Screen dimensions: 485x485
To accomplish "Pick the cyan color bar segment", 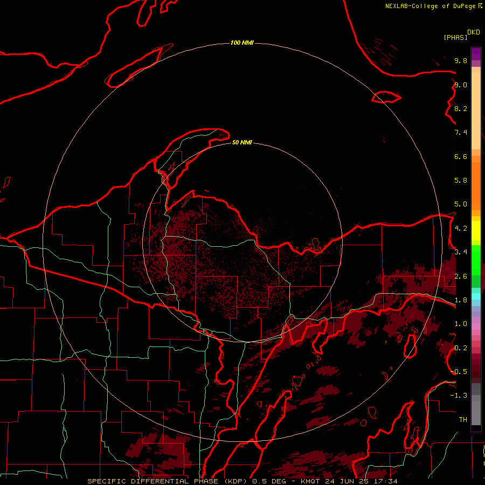I will 476,296.
